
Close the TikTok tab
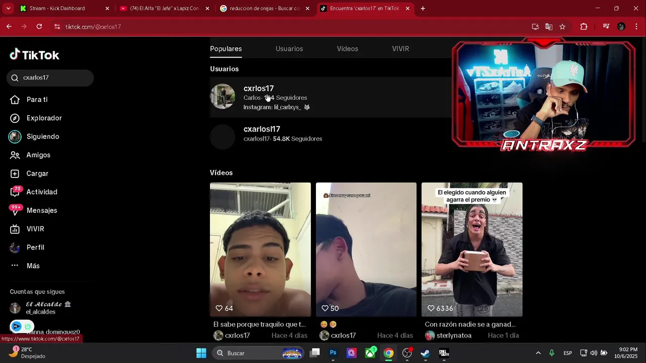tap(407, 9)
